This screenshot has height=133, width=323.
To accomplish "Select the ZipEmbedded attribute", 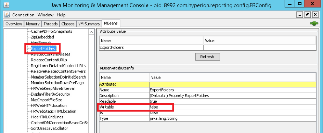I will click(x=42, y=37).
